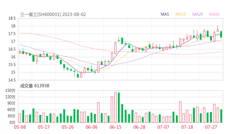Image resolution: width=226 pixels, height=134 pixels.
Task: Click the 30万 volume axis label
Action: (x=11, y=116)
